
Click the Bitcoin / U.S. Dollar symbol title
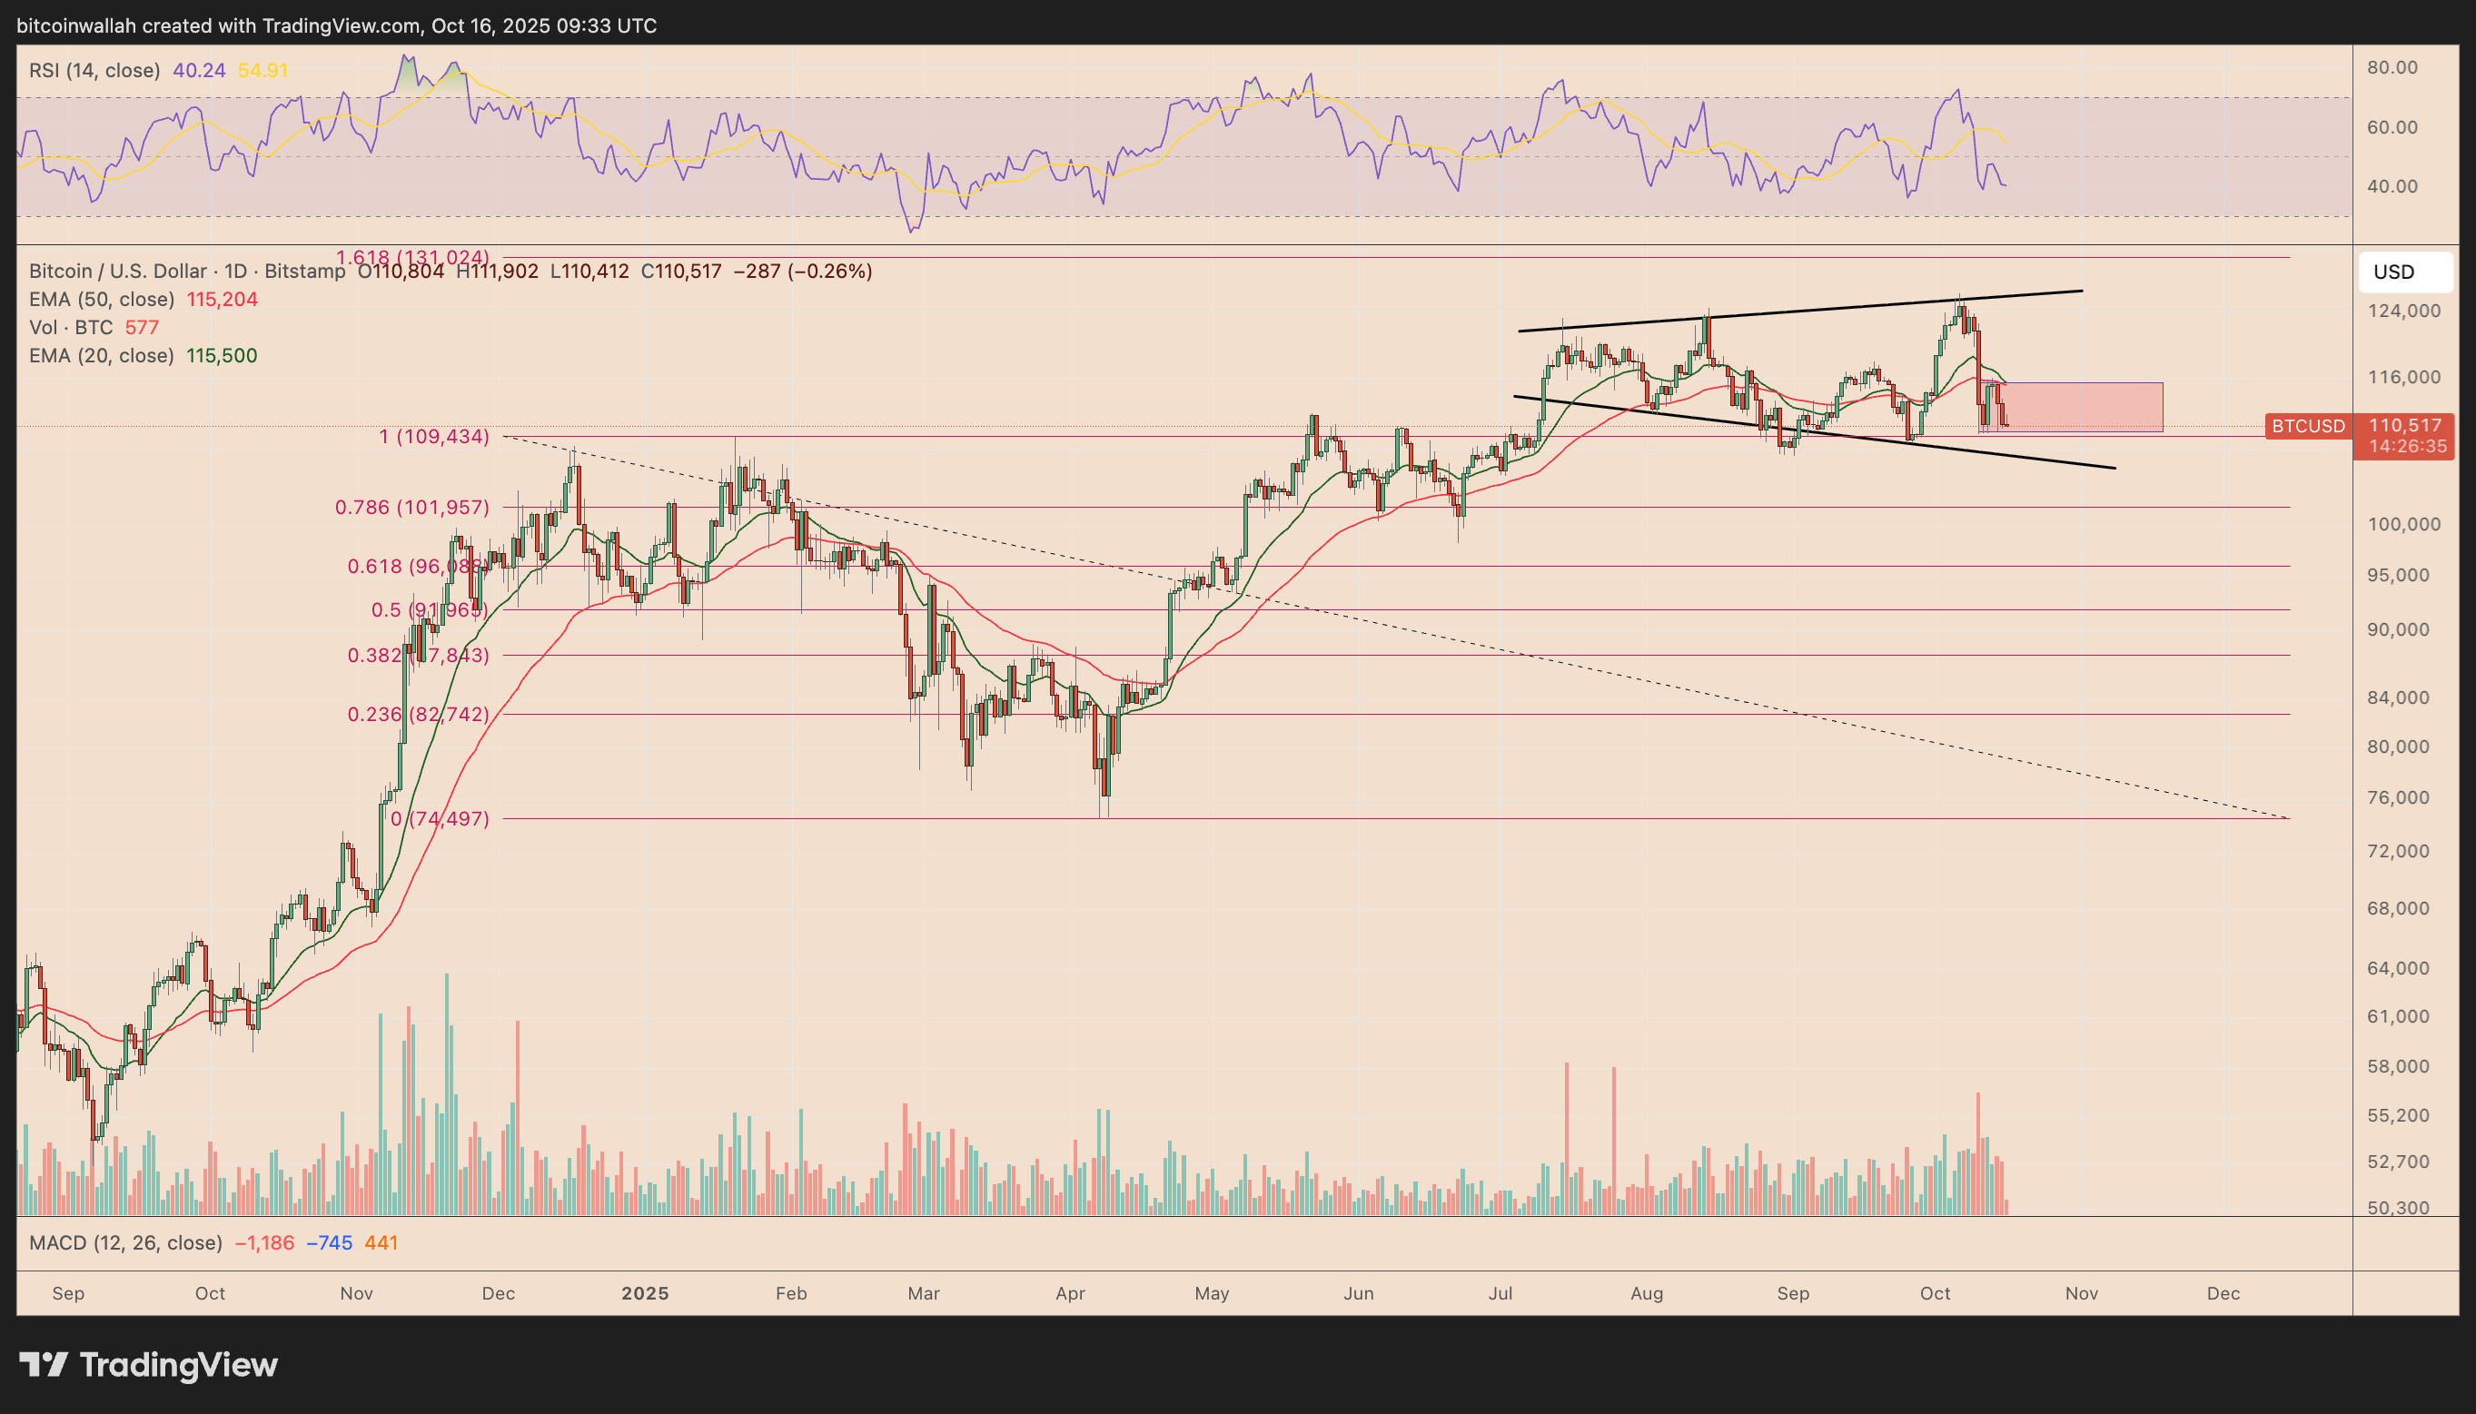[117, 271]
